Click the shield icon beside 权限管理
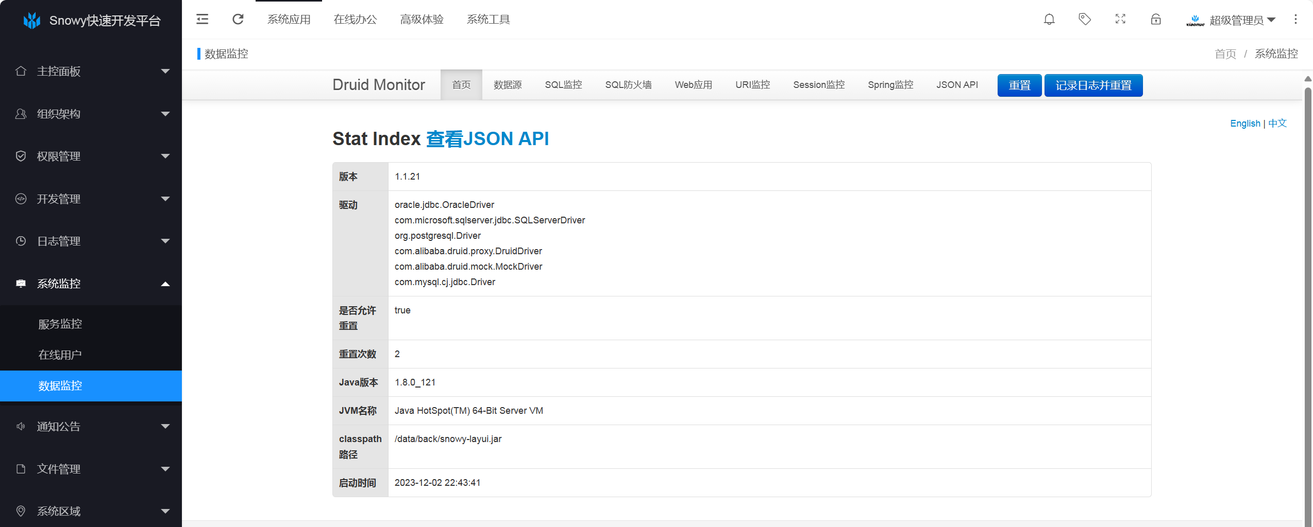1313x527 pixels. click(21, 156)
